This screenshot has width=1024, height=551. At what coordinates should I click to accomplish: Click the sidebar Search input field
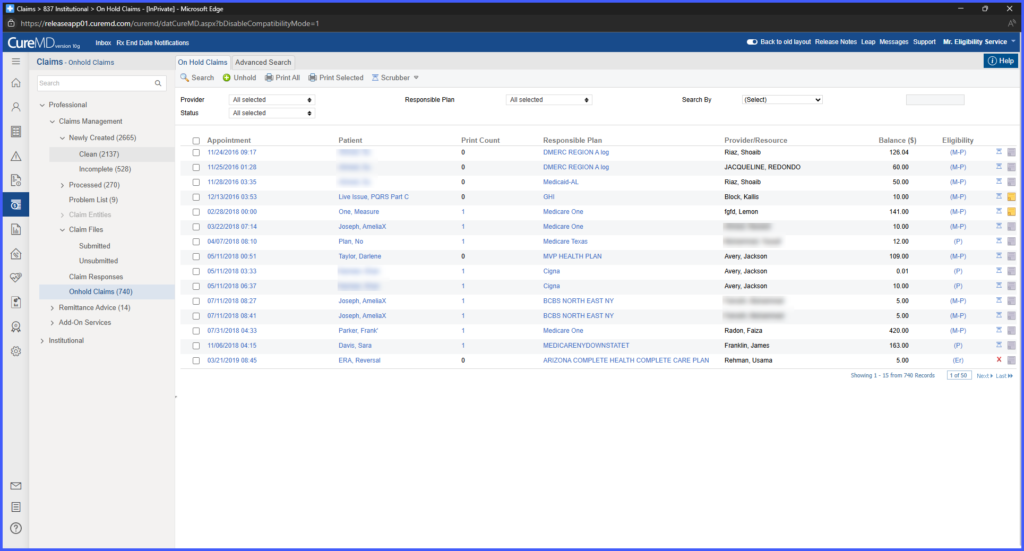click(x=96, y=83)
